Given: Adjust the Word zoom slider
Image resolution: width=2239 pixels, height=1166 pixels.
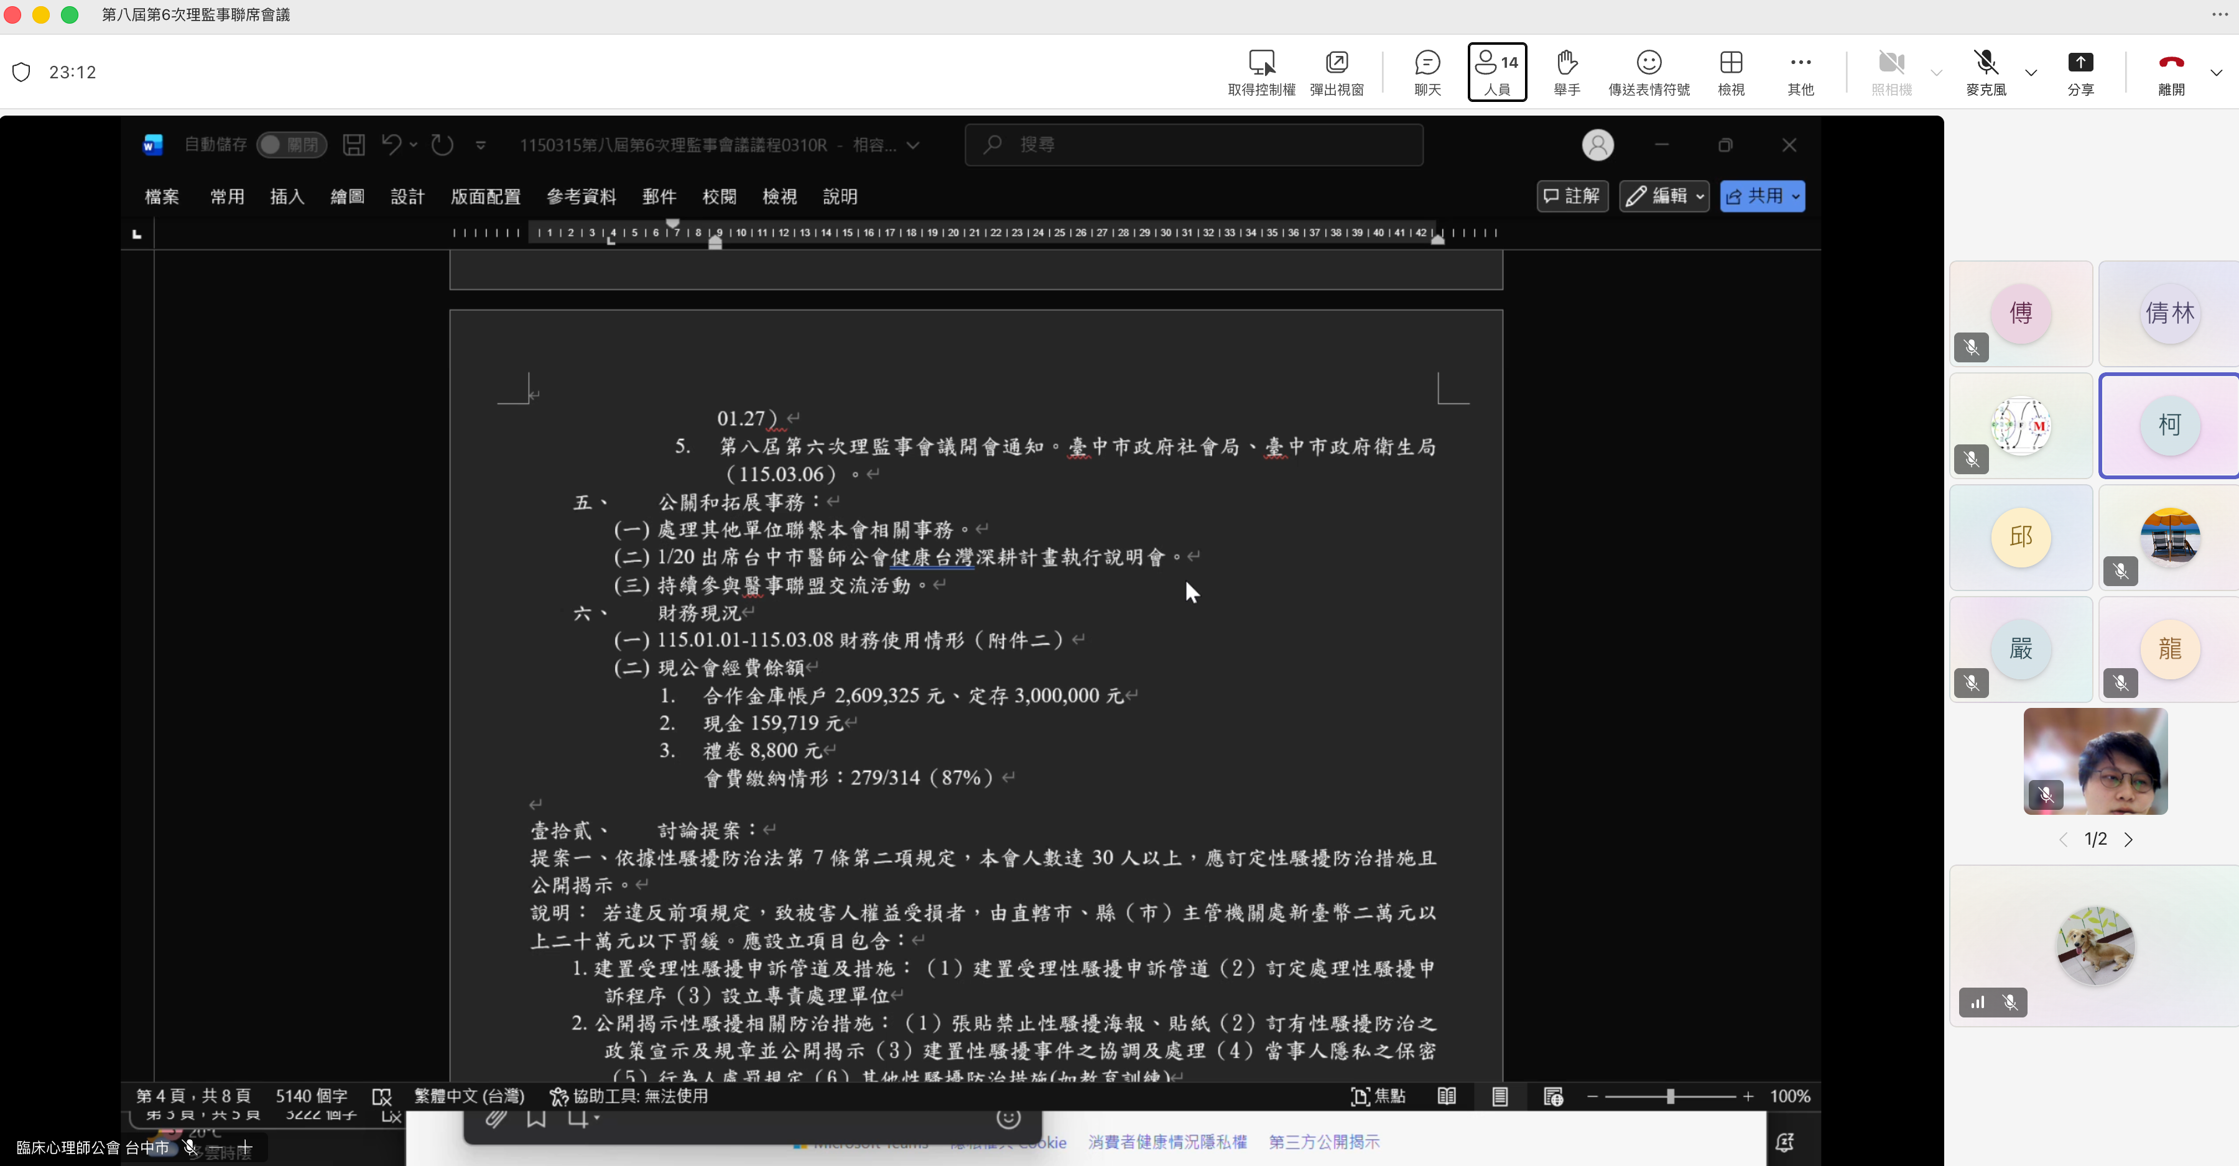Looking at the screenshot, I should coord(1670,1096).
